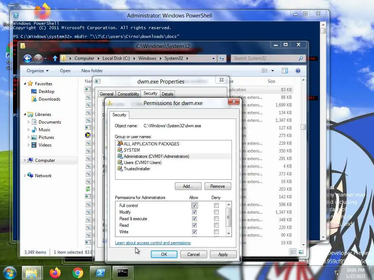
Task: Open view options dropdown arrow
Action: click(x=272, y=71)
